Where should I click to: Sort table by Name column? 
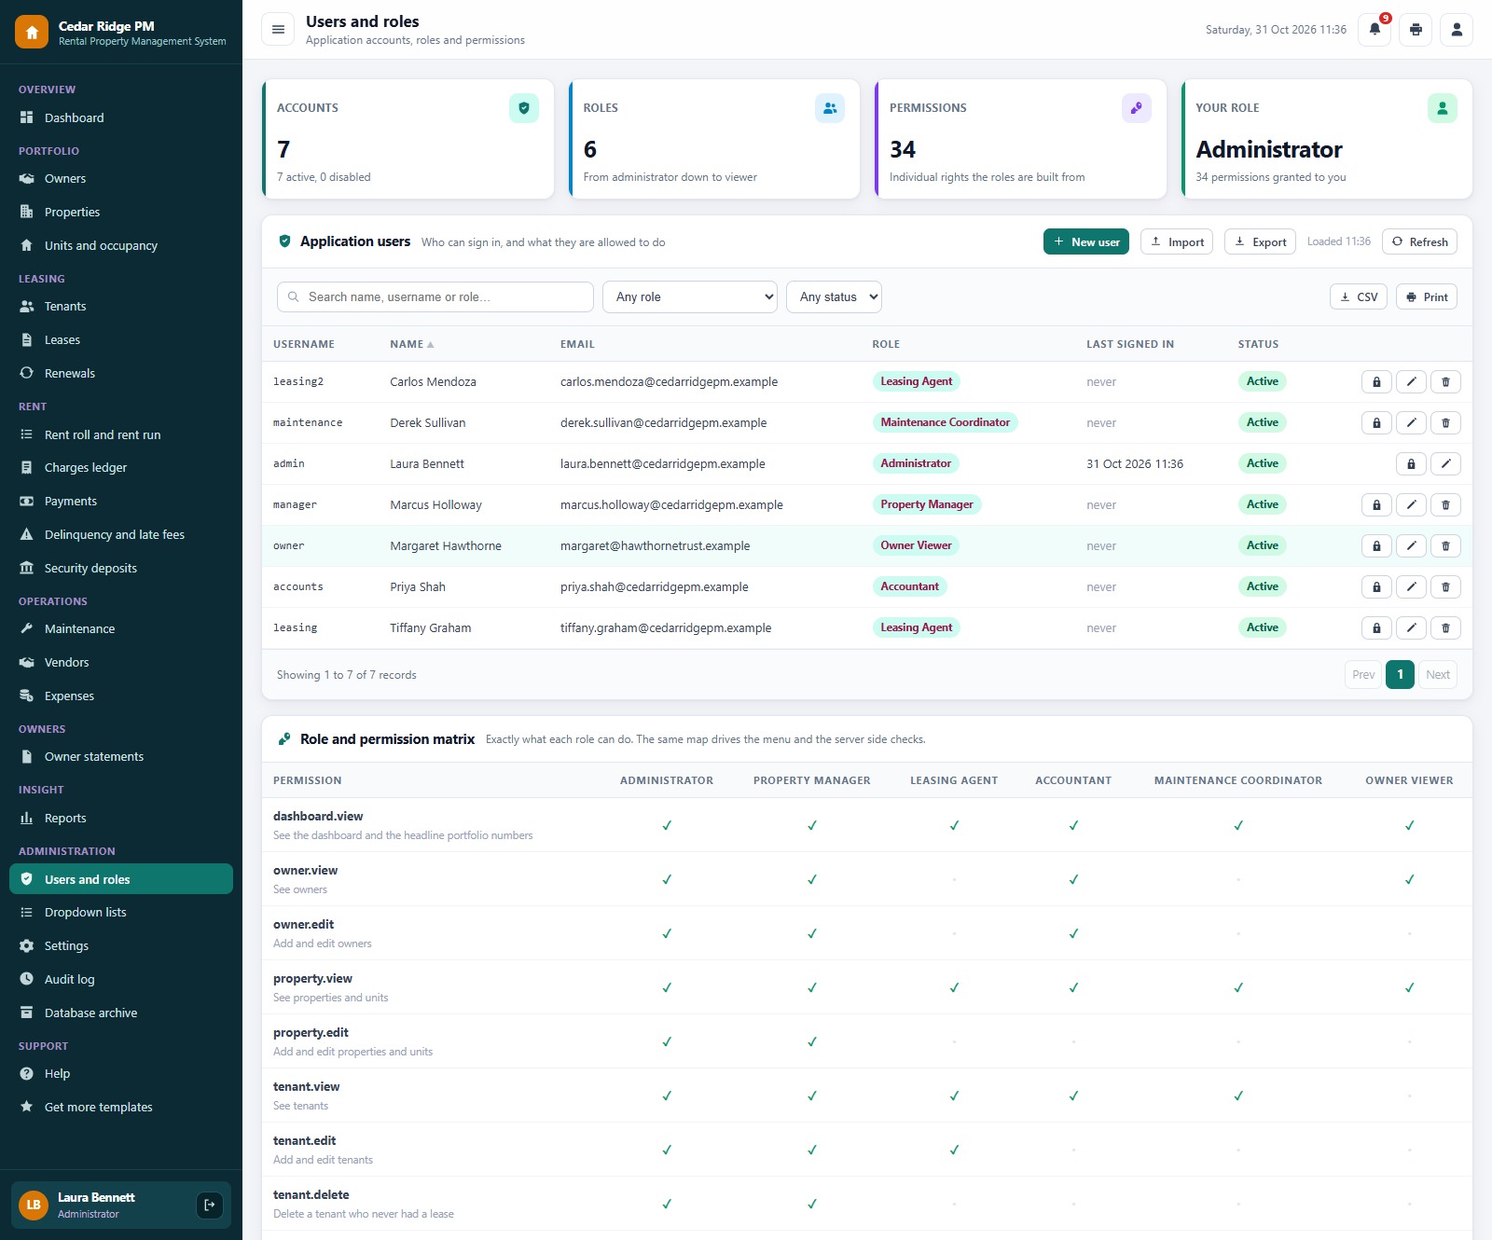coord(411,344)
